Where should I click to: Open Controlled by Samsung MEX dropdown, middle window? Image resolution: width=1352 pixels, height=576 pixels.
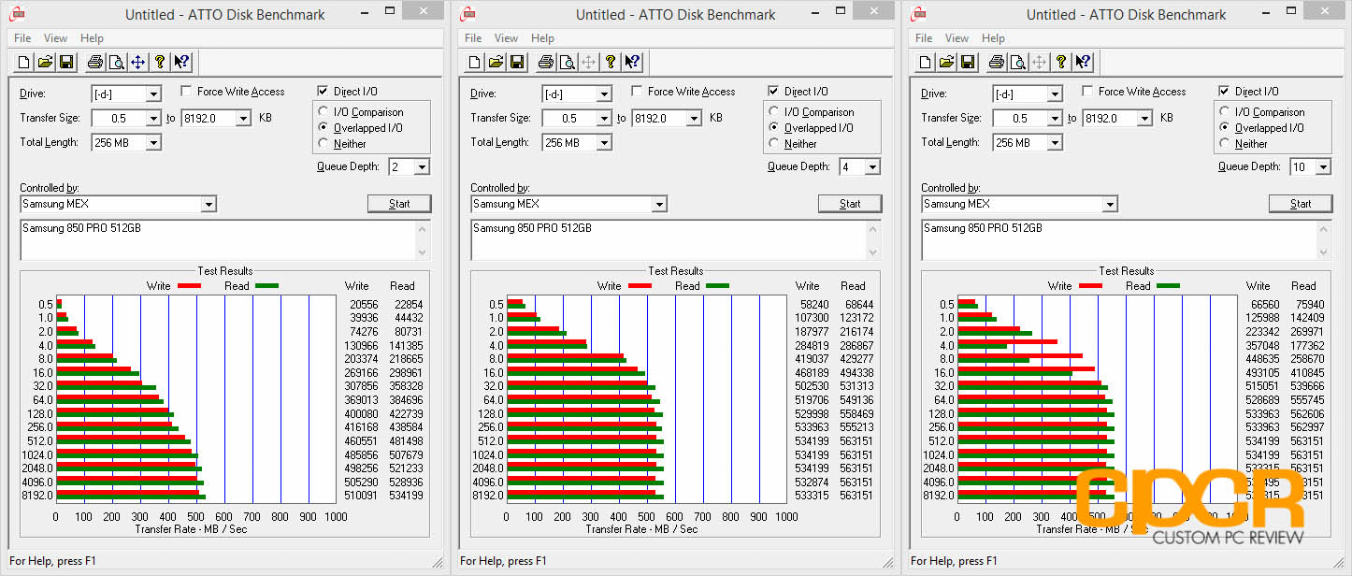(x=659, y=205)
